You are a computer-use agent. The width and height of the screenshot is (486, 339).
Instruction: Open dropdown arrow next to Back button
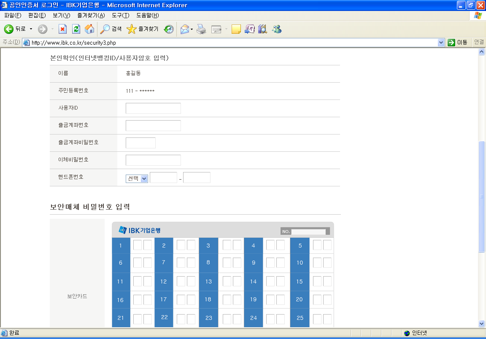(31, 29)
